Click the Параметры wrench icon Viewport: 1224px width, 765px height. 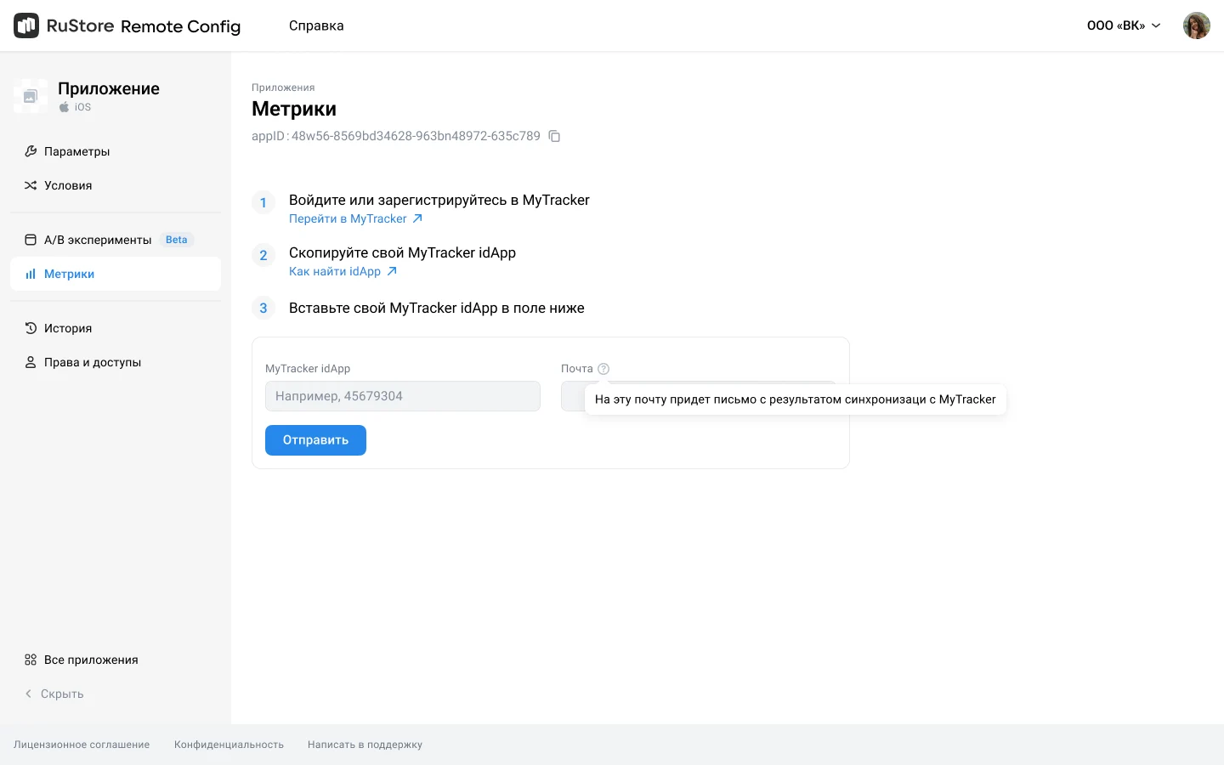tap(31, 151)
